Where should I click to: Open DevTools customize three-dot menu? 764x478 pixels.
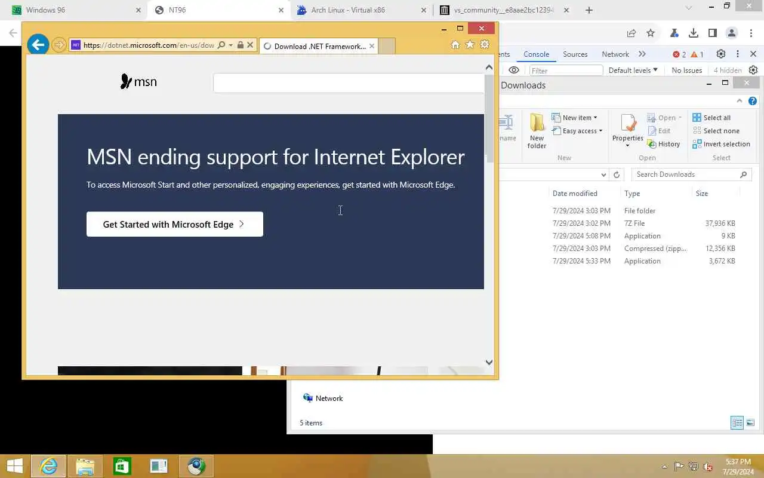click(x=738, y=54)
